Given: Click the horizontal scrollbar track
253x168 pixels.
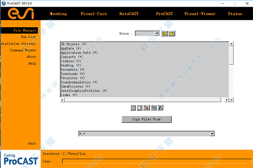Looking at the screenshot, I should coord(143,100).
